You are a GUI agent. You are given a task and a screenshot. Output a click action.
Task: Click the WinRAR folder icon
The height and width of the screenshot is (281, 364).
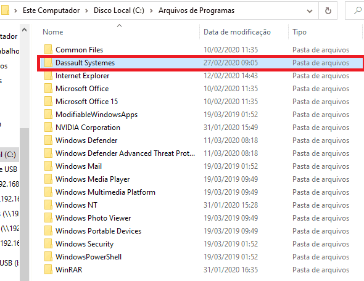tap(48, 270)
